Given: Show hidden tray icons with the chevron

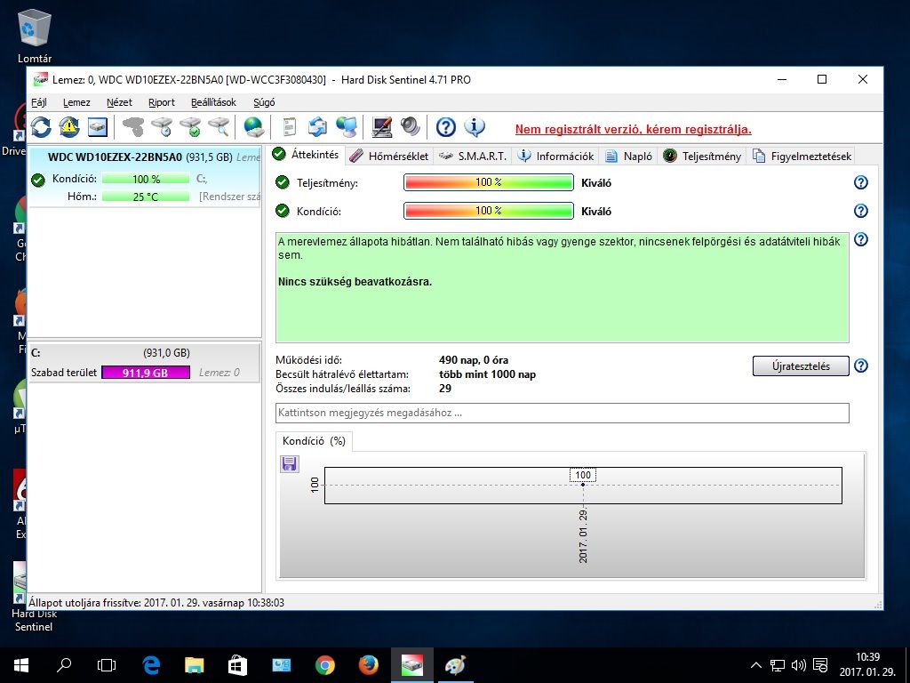Looking at the screenshot, I should coord(755,665).
